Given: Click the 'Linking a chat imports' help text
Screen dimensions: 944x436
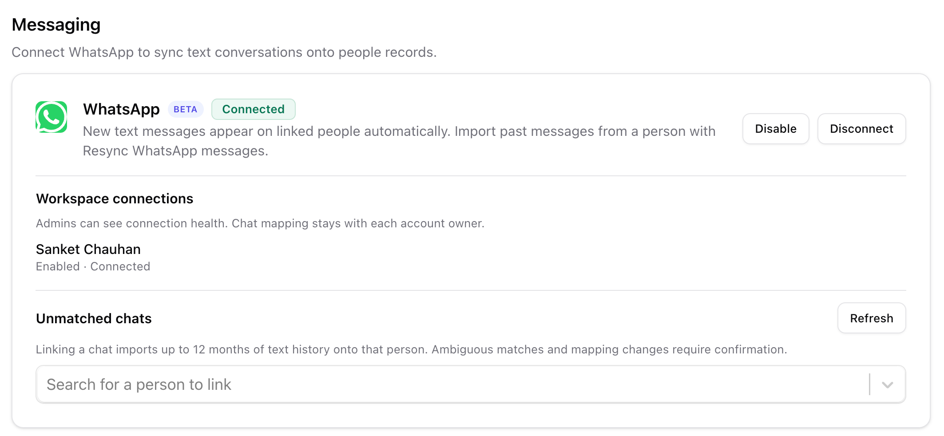Looking at the screenshot, I should (411, 349).
